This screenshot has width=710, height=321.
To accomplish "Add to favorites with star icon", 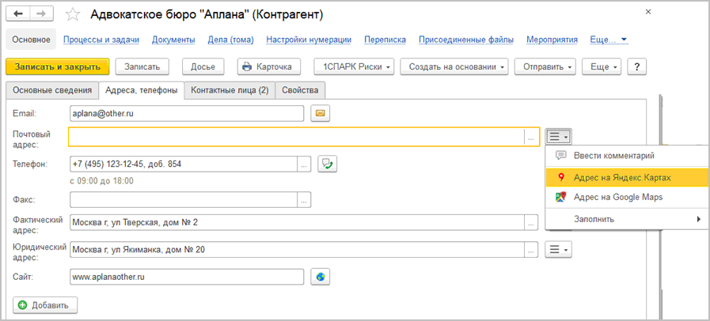I will (72, 15).
